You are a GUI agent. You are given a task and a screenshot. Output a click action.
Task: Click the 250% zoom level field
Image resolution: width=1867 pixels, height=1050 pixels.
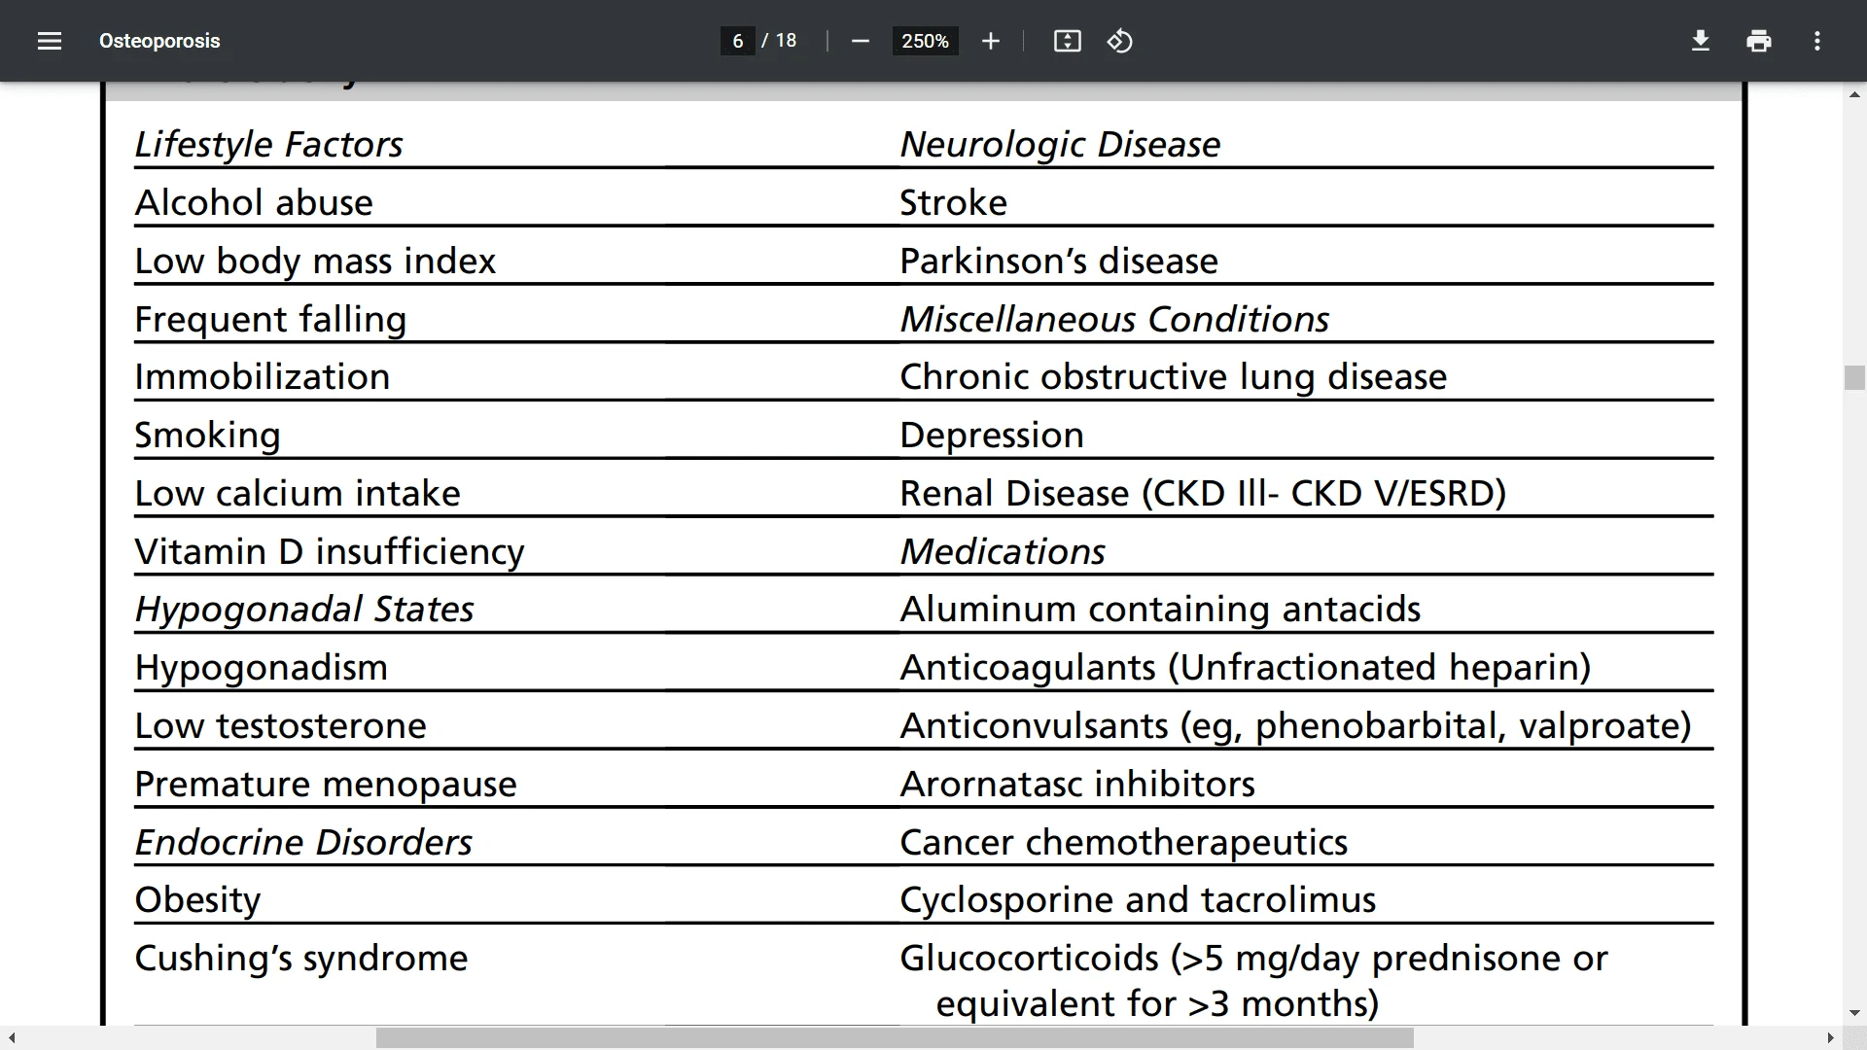pyautogui.click(x=925, y=41)
